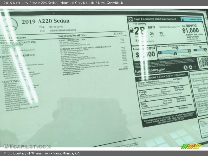208x156 pixels.
Task: Click the 'Frontal Crash' row label
Action: click(143, 93)
